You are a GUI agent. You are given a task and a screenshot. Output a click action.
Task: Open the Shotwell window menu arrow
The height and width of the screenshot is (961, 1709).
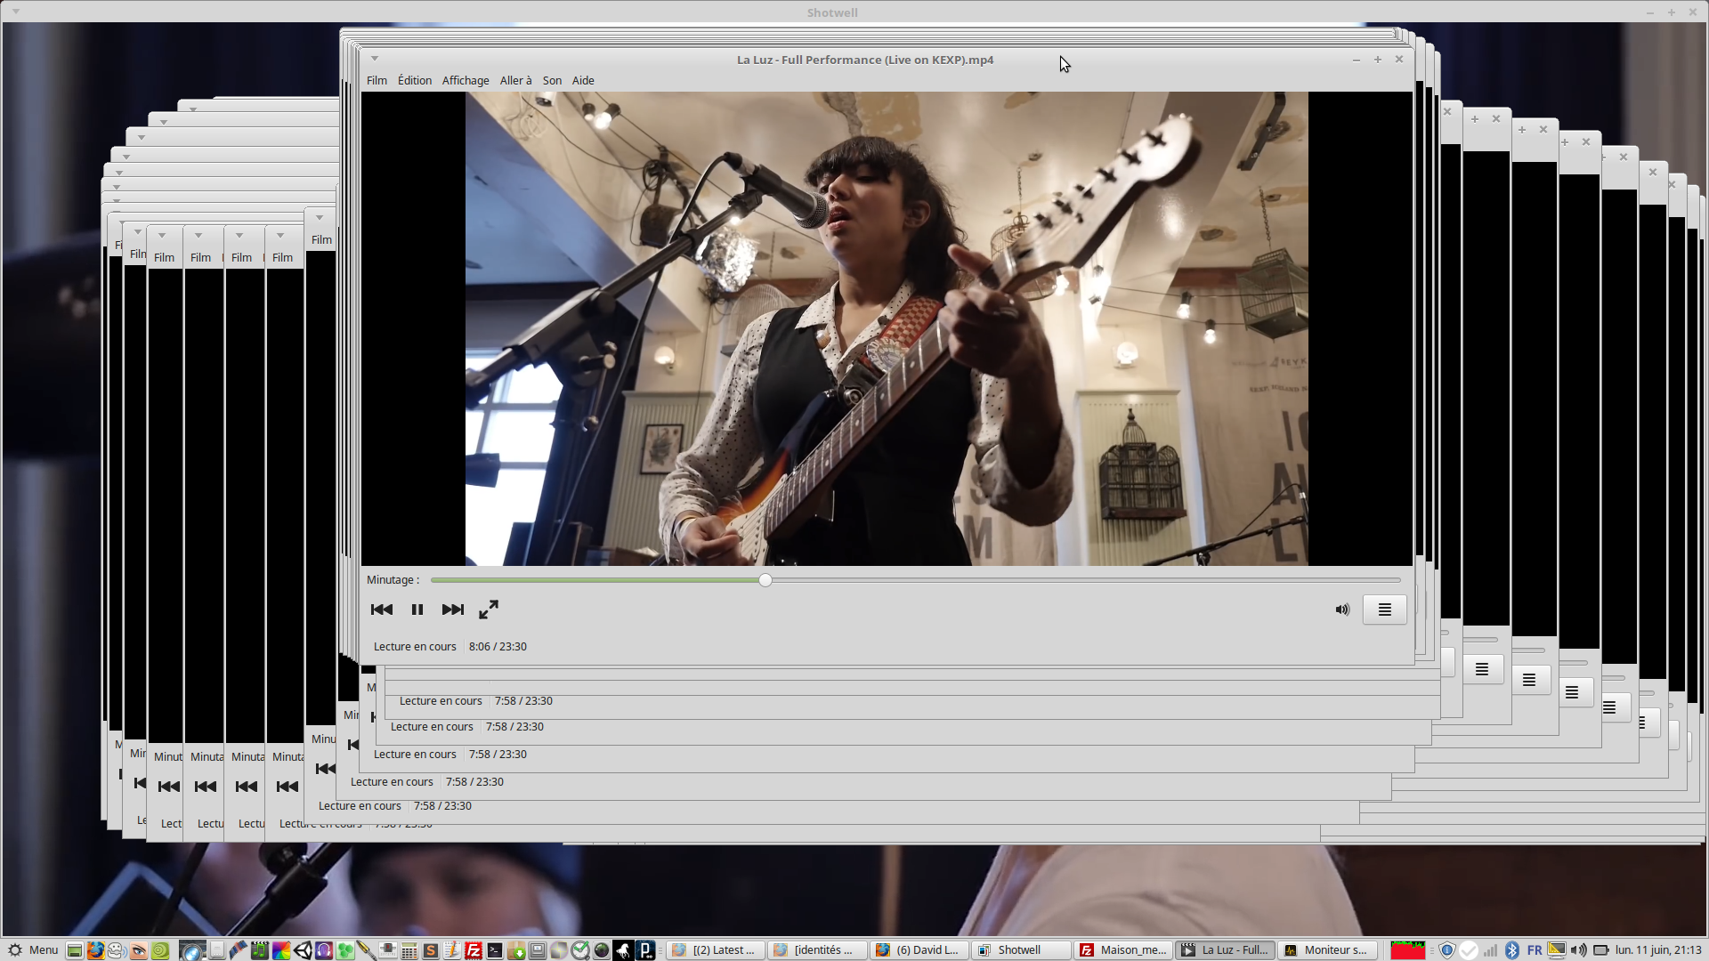click(x=16, y=12)
